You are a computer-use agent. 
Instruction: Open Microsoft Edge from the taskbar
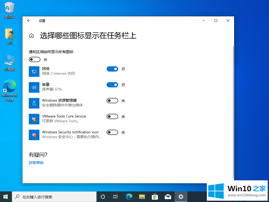[x=129, y=197]
